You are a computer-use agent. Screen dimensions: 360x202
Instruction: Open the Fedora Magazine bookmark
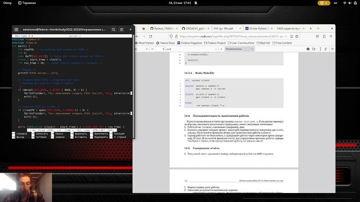point(190,43)
